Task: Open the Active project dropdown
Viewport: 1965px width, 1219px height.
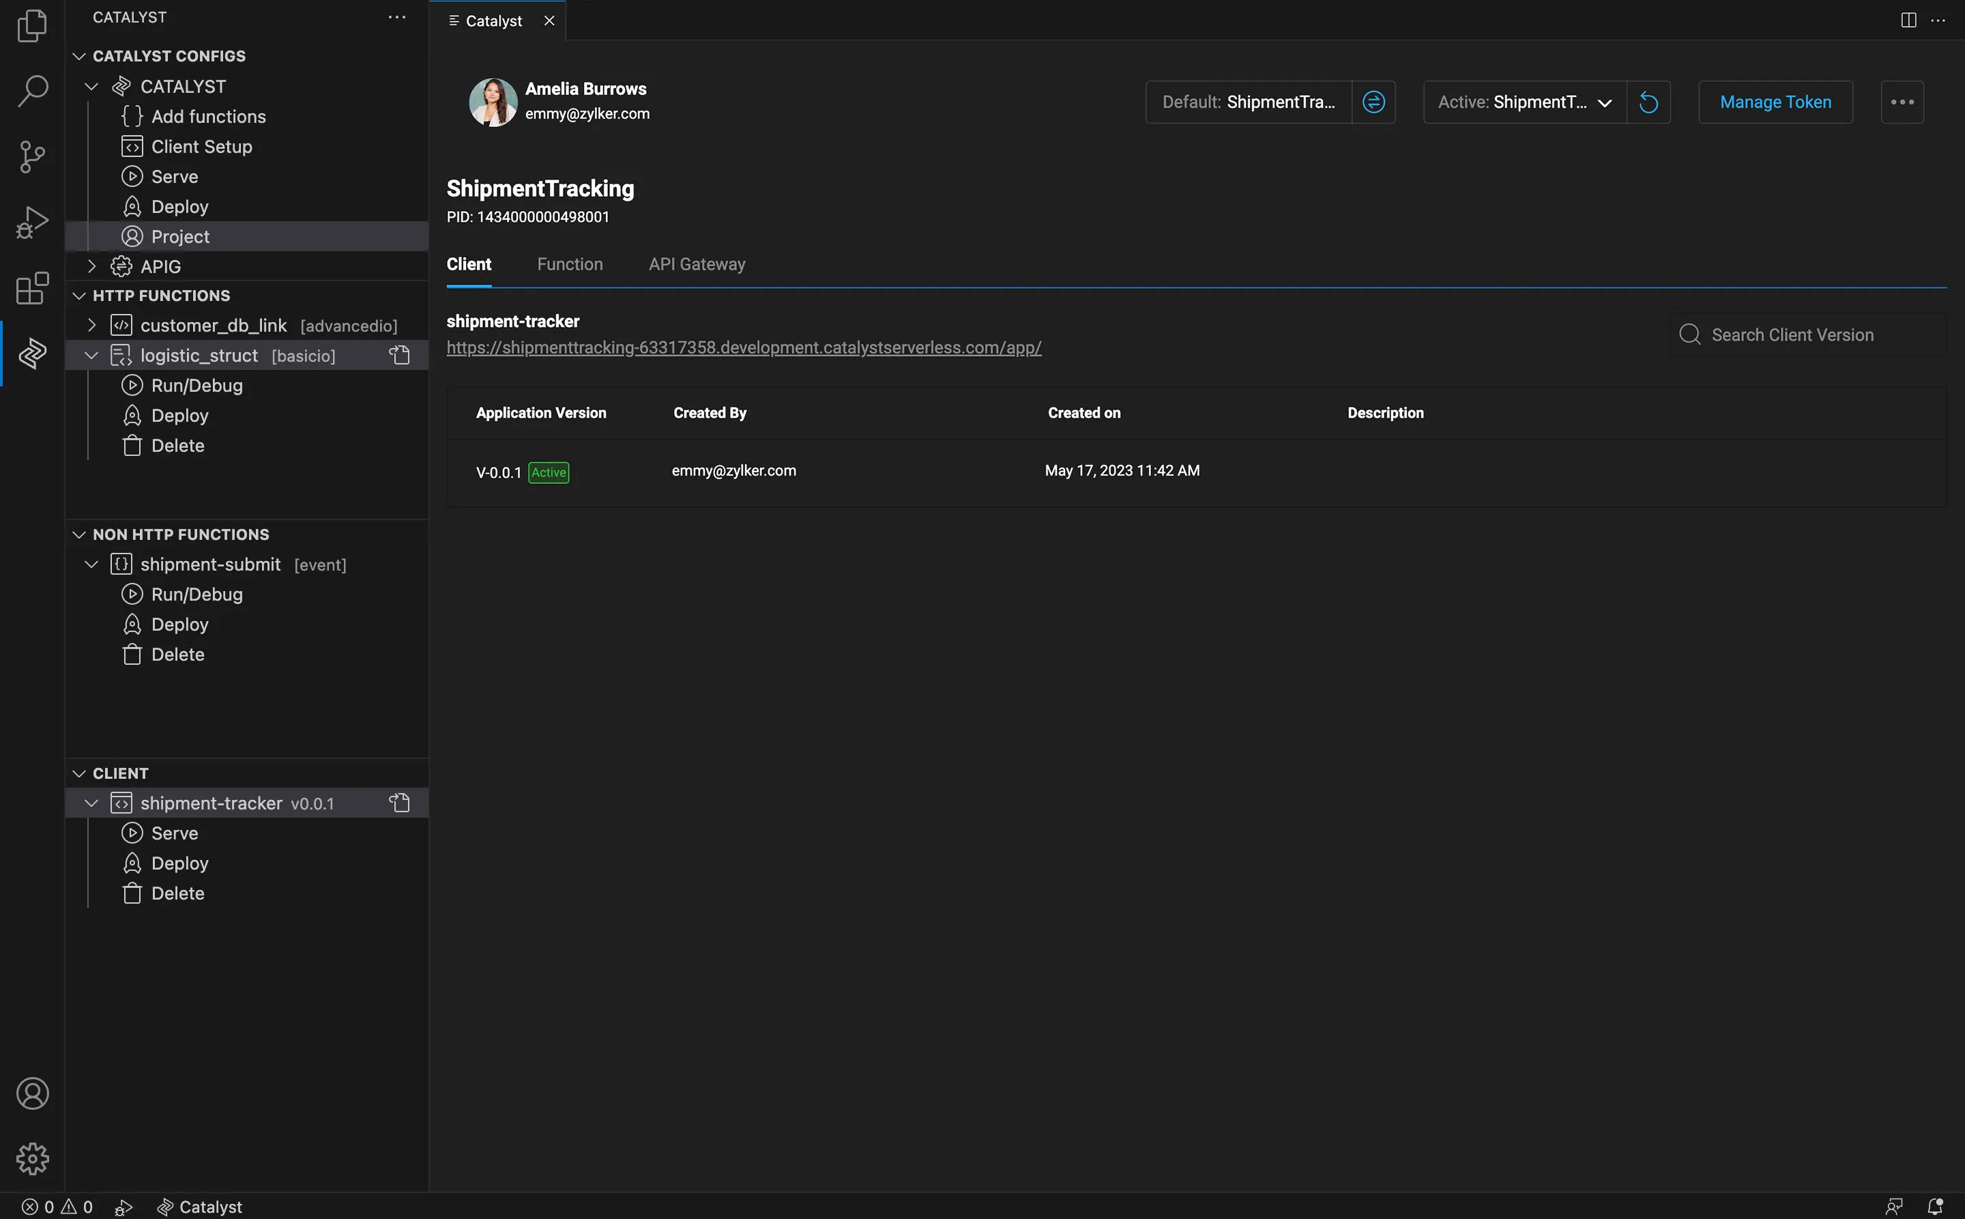Action: 1525,102
